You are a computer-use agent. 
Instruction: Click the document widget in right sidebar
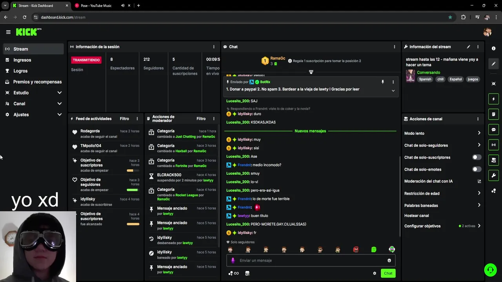[493, 114]
